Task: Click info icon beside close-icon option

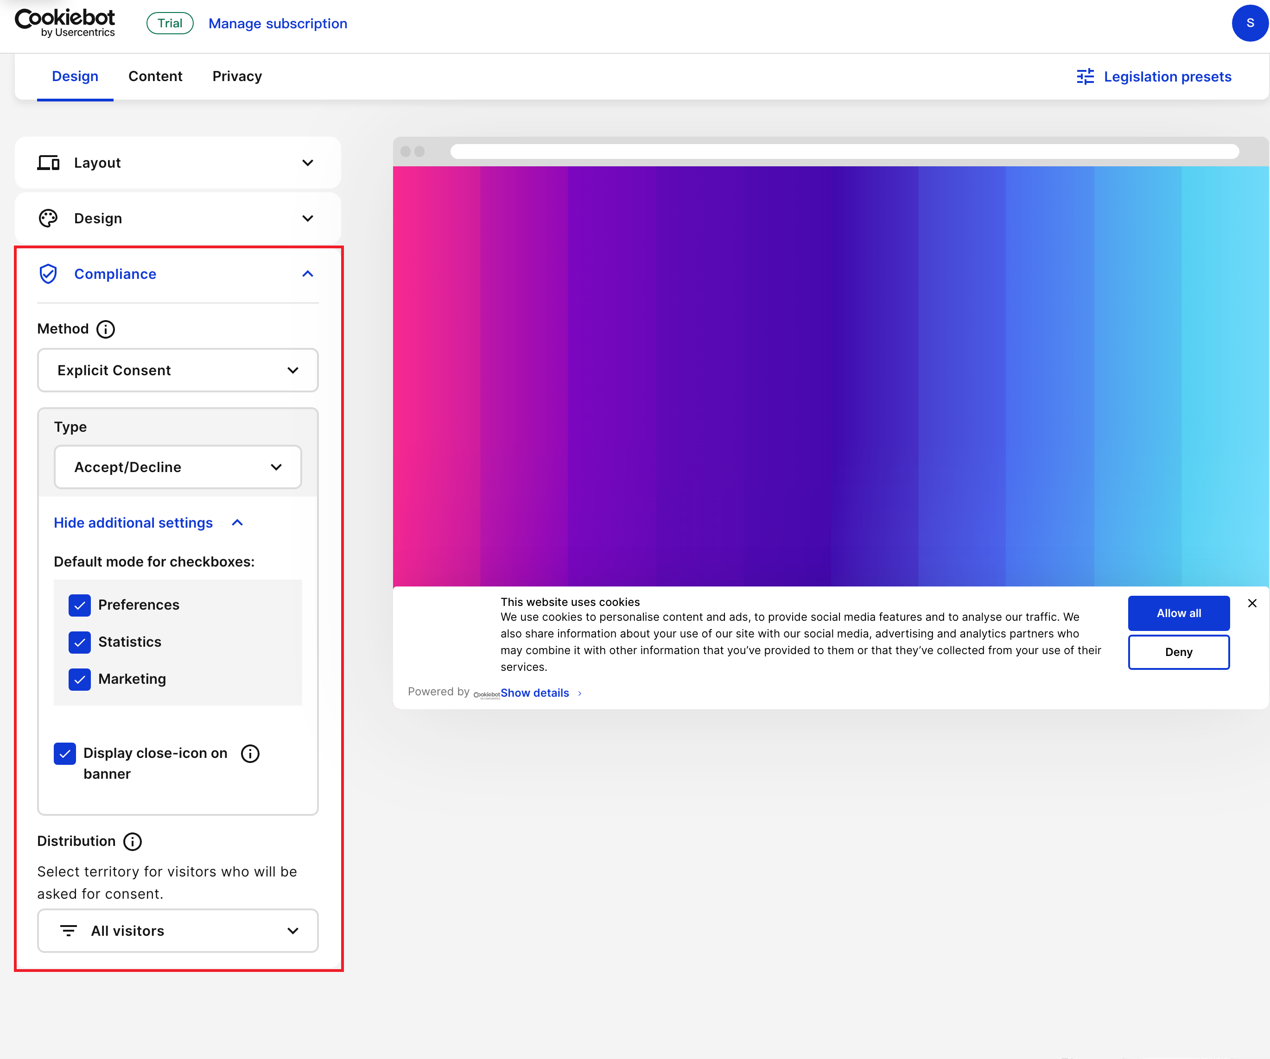Action: (250, 753)
